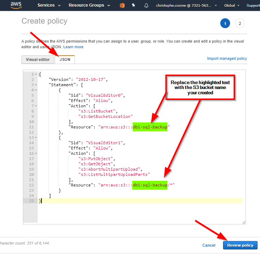260x254 pixels.
Task: Click the "s3:GetObject" action text
Action: (96, 164)
